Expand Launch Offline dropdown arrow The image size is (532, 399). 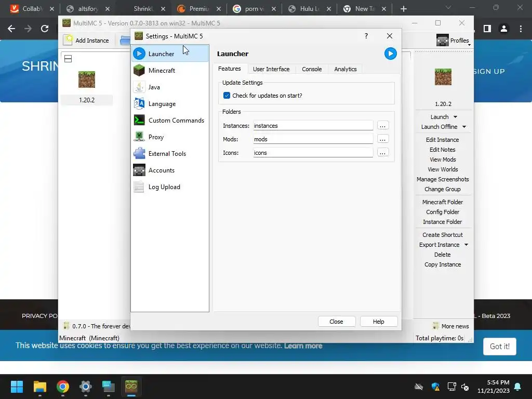[x=464, y=127]
